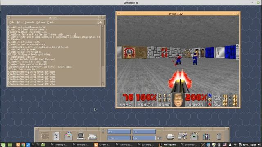Open the Mailer icon on front panel
Viewport: 262px width, 147px height.
(x=93, y=136)
